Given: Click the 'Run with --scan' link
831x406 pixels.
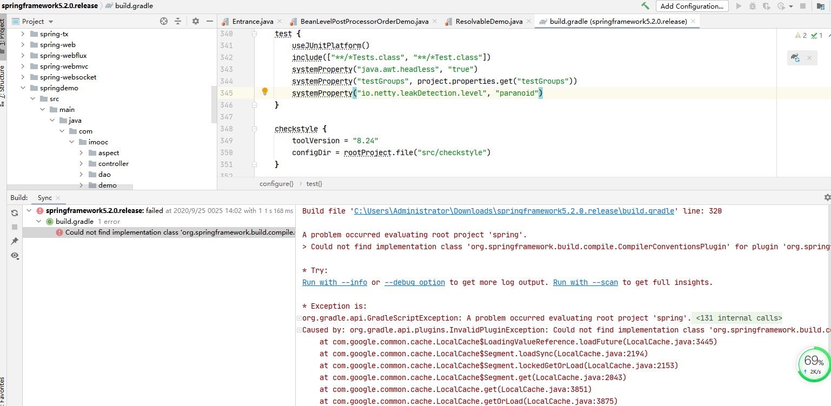Looking at the screenshot, I should click(586, 282).
